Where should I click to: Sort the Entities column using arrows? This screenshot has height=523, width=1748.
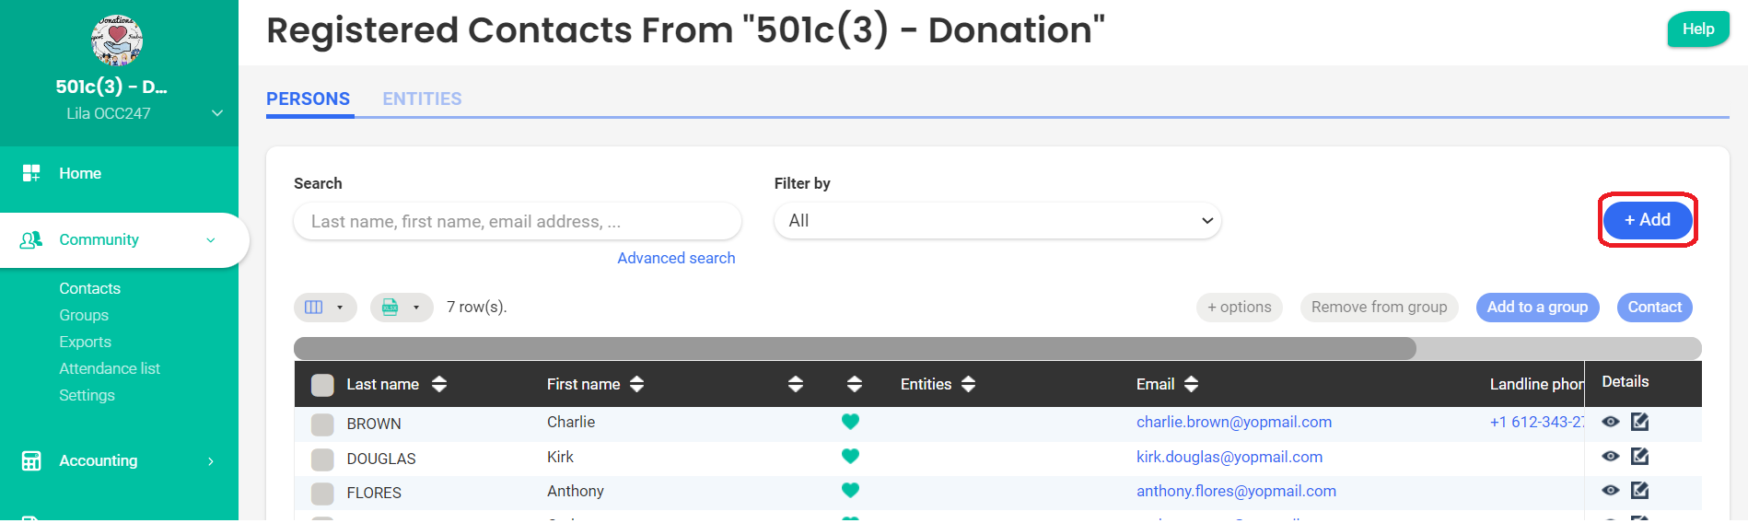pos(968,384)
